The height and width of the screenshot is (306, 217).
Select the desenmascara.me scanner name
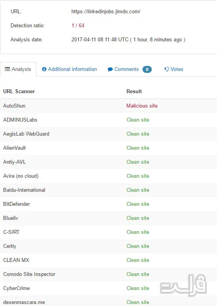coord(24,302)
